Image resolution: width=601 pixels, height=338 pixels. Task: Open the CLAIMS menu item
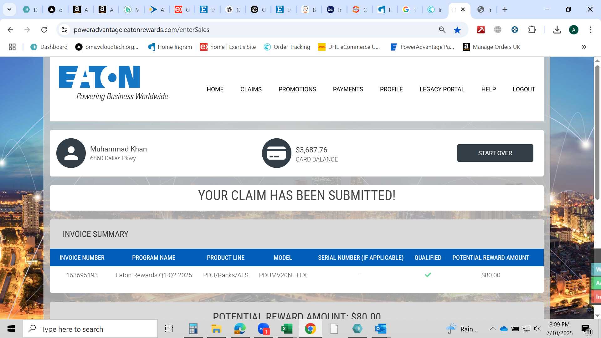coord(251,90)
